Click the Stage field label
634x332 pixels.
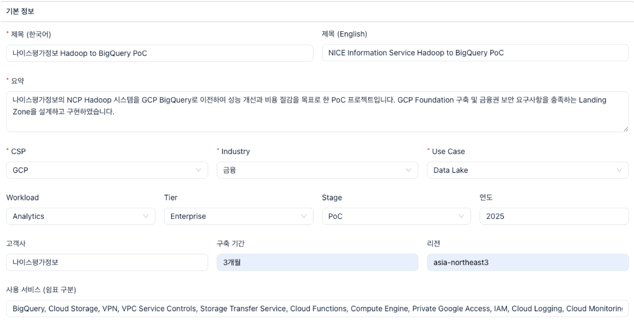click(332, 198)
